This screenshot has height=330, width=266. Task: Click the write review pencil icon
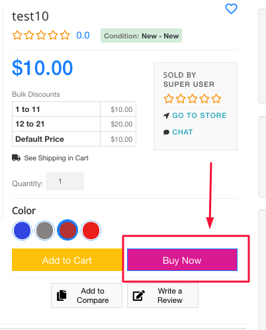point(138,296)
